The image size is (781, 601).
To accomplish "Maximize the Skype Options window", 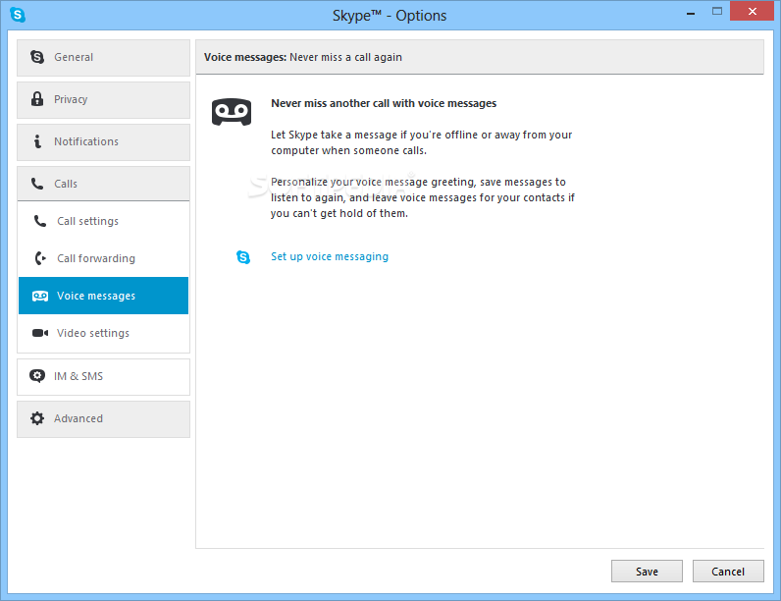I will click(717, 11).
